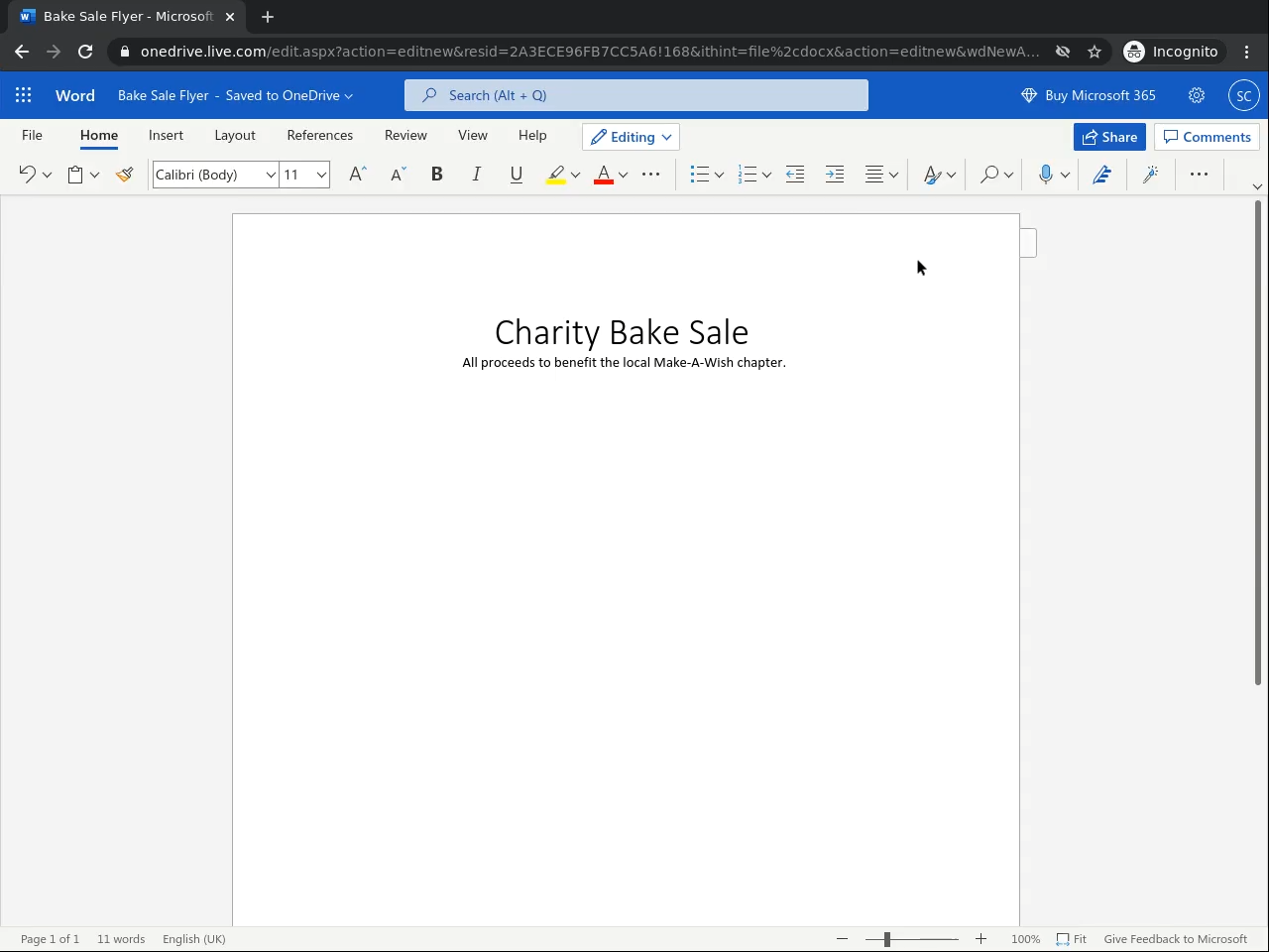Expand the font size dropdown
1269x952 pixels.
(x=321, y=175)
